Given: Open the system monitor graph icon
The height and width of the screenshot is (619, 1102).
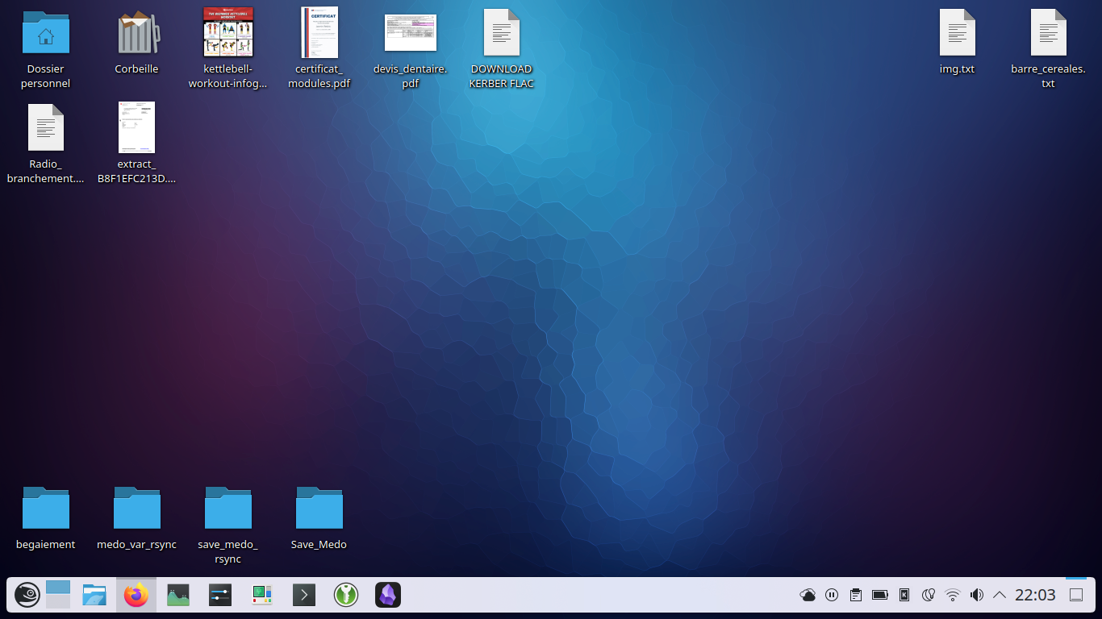Looking at the screenshot, I should (178, 596).
